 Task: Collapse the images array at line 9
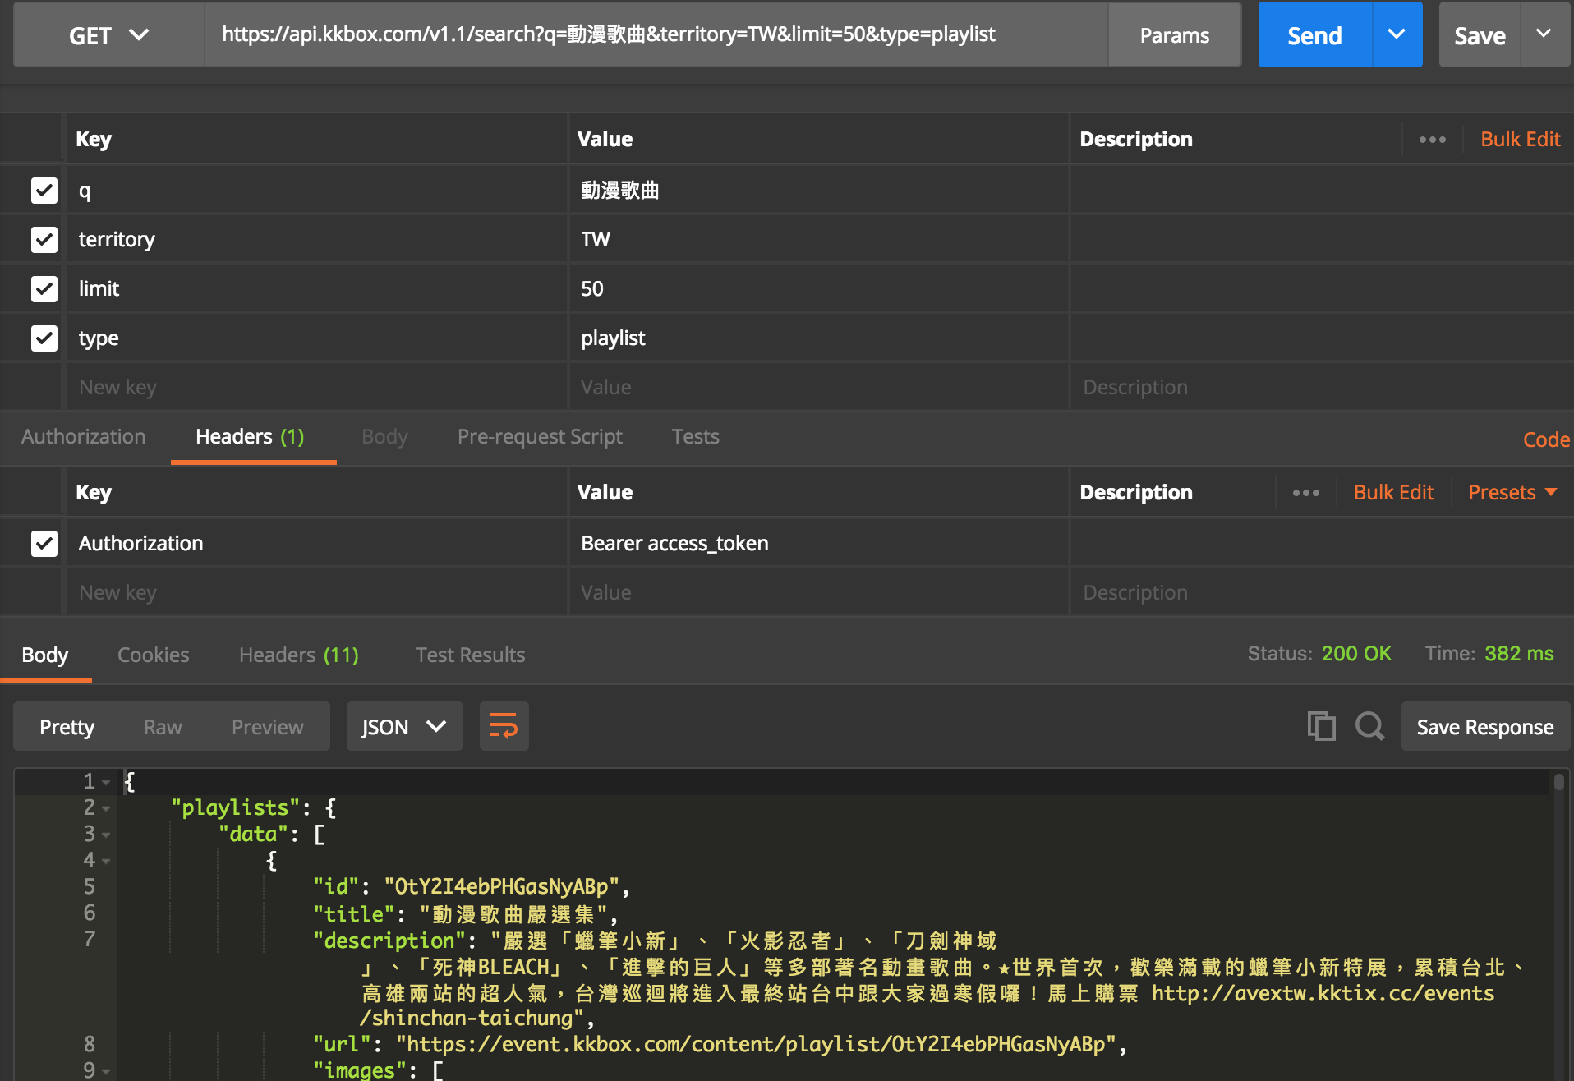click(106, 1071)
